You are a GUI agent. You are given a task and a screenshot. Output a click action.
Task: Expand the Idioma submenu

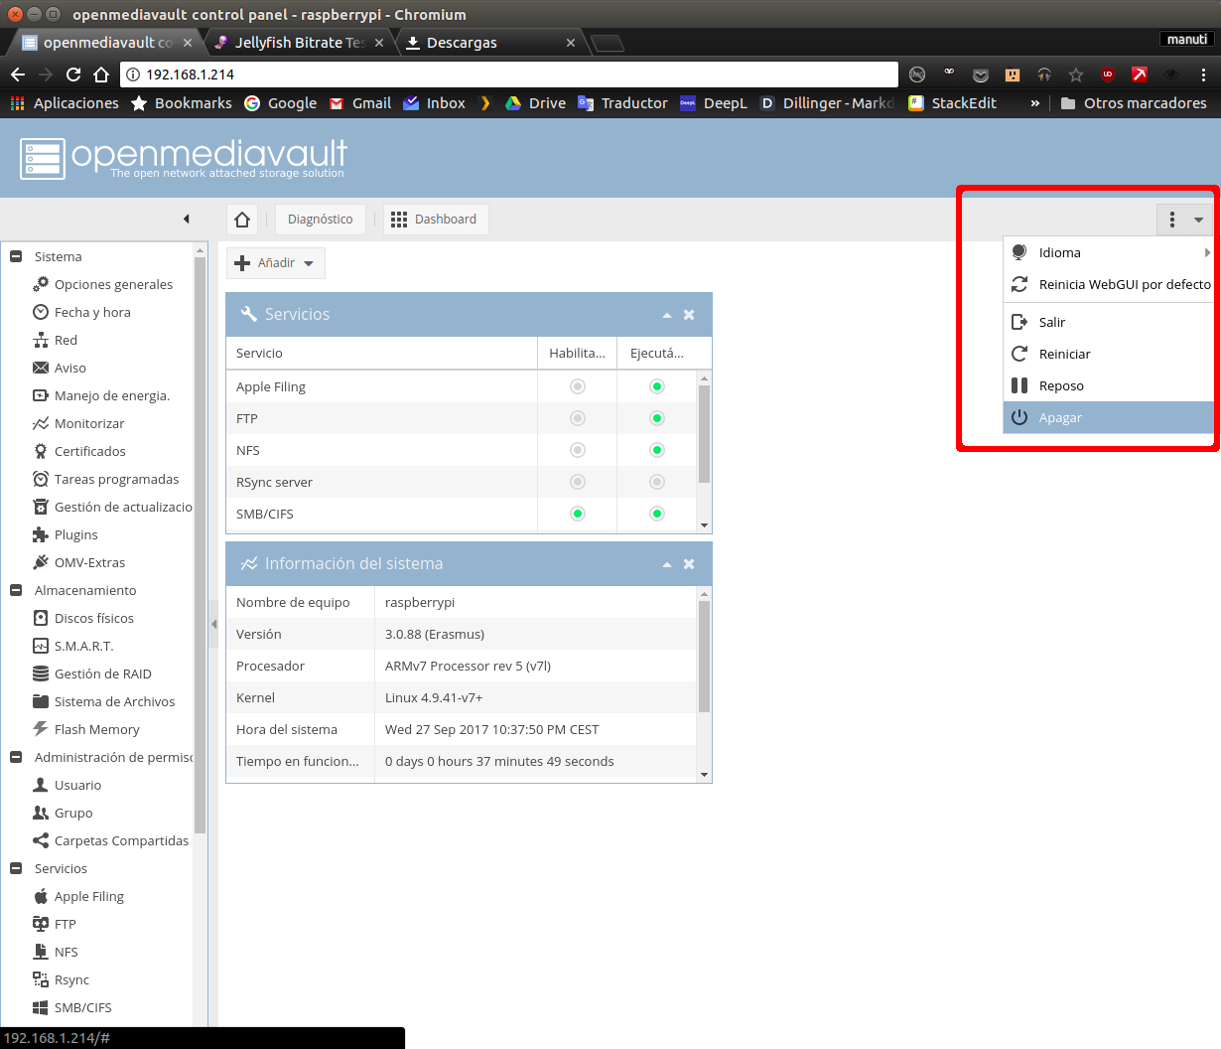[x=1059, y=252]
